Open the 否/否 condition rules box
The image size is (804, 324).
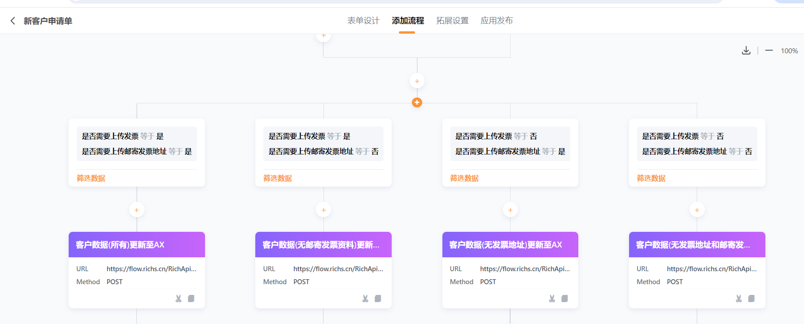[697, 144]
